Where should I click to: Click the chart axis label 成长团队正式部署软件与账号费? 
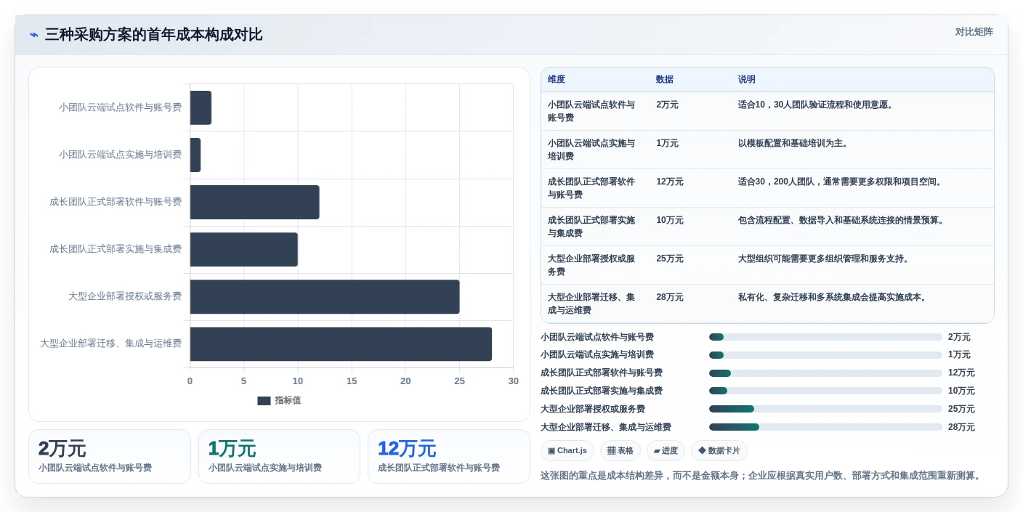click(x=116, y=202)
